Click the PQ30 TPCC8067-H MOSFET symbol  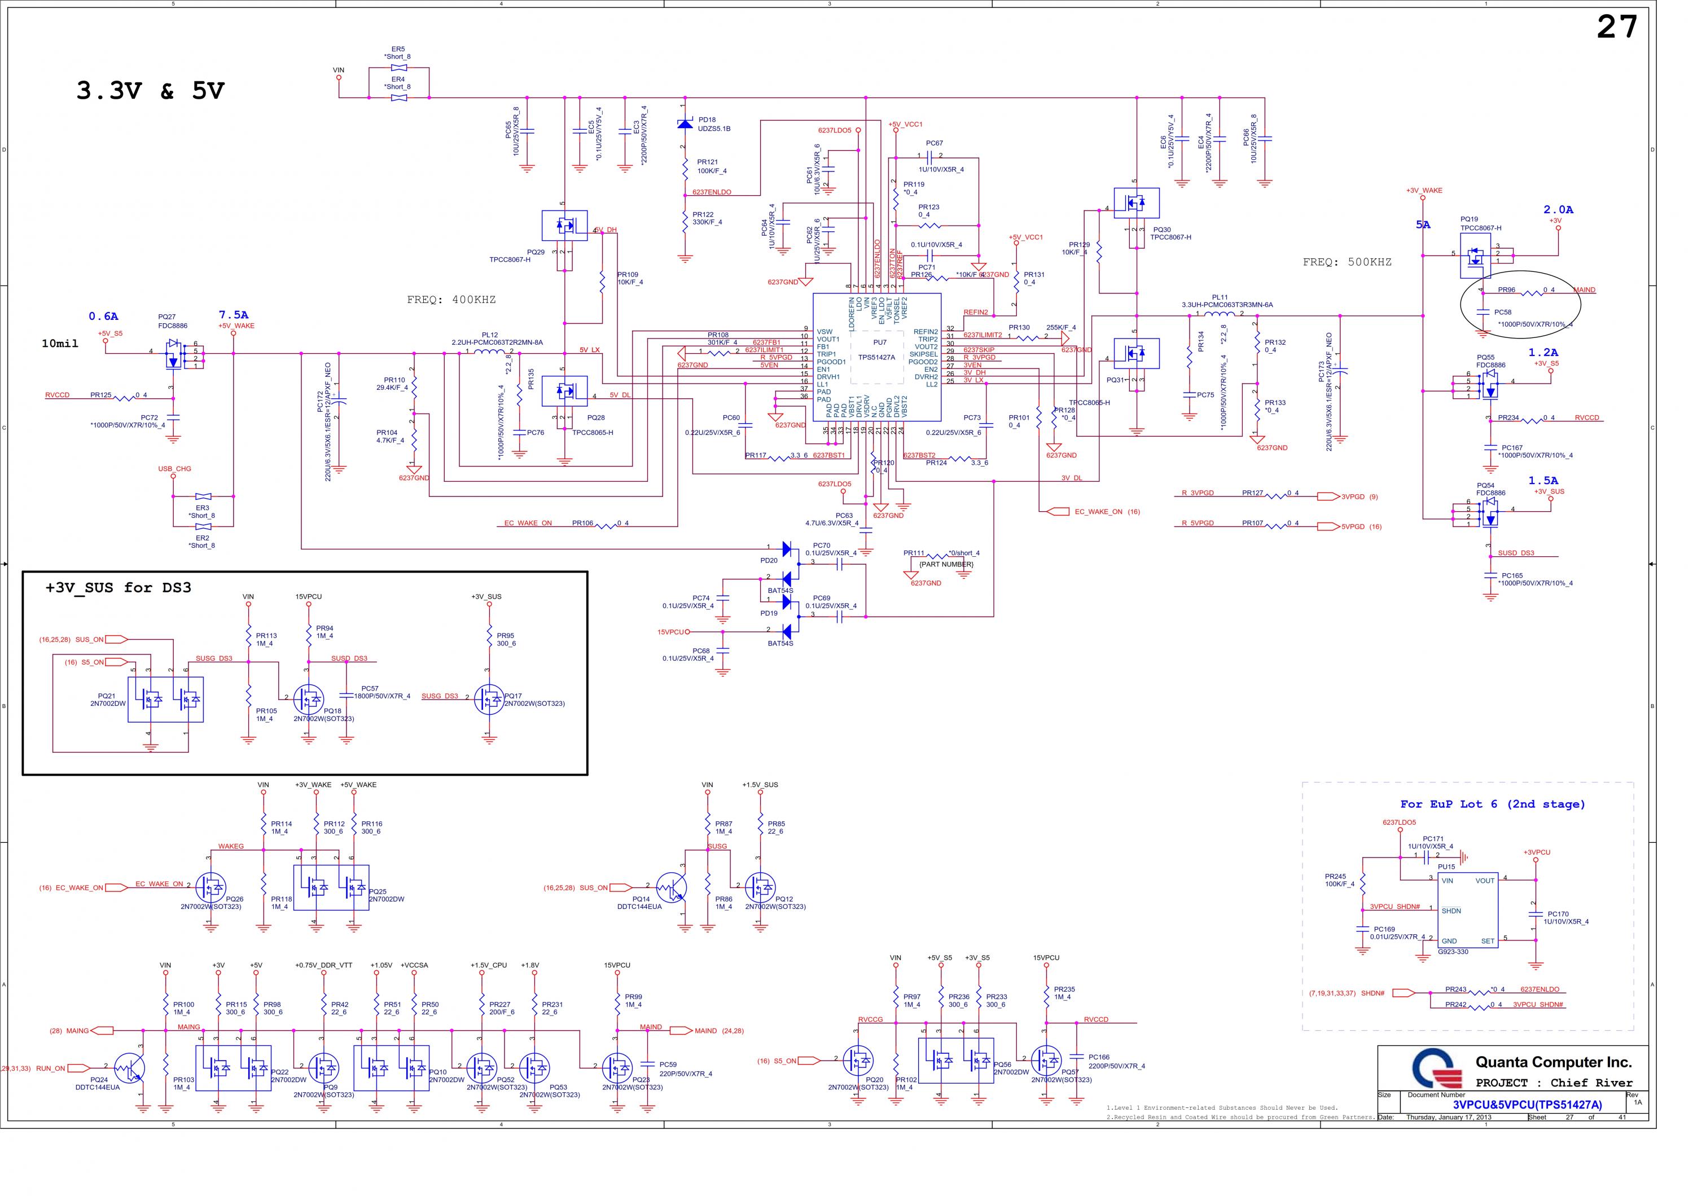(x=1137, y=203)
